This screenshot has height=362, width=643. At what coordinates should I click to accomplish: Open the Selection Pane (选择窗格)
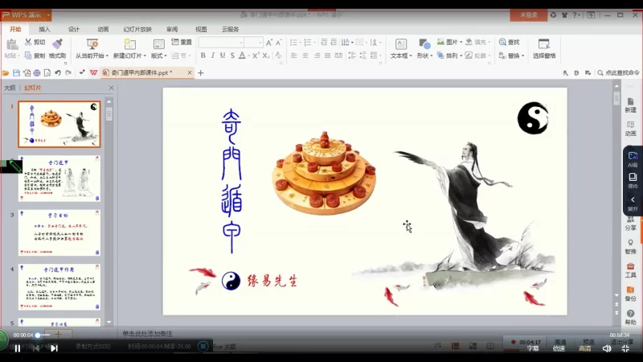(x=544, y=48)
